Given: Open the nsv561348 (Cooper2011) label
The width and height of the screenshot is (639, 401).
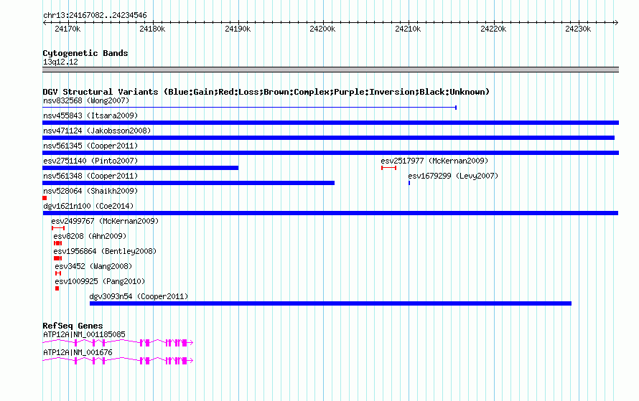Looking at the screenshot, I should pyautogui.click(x=90, y=176).
